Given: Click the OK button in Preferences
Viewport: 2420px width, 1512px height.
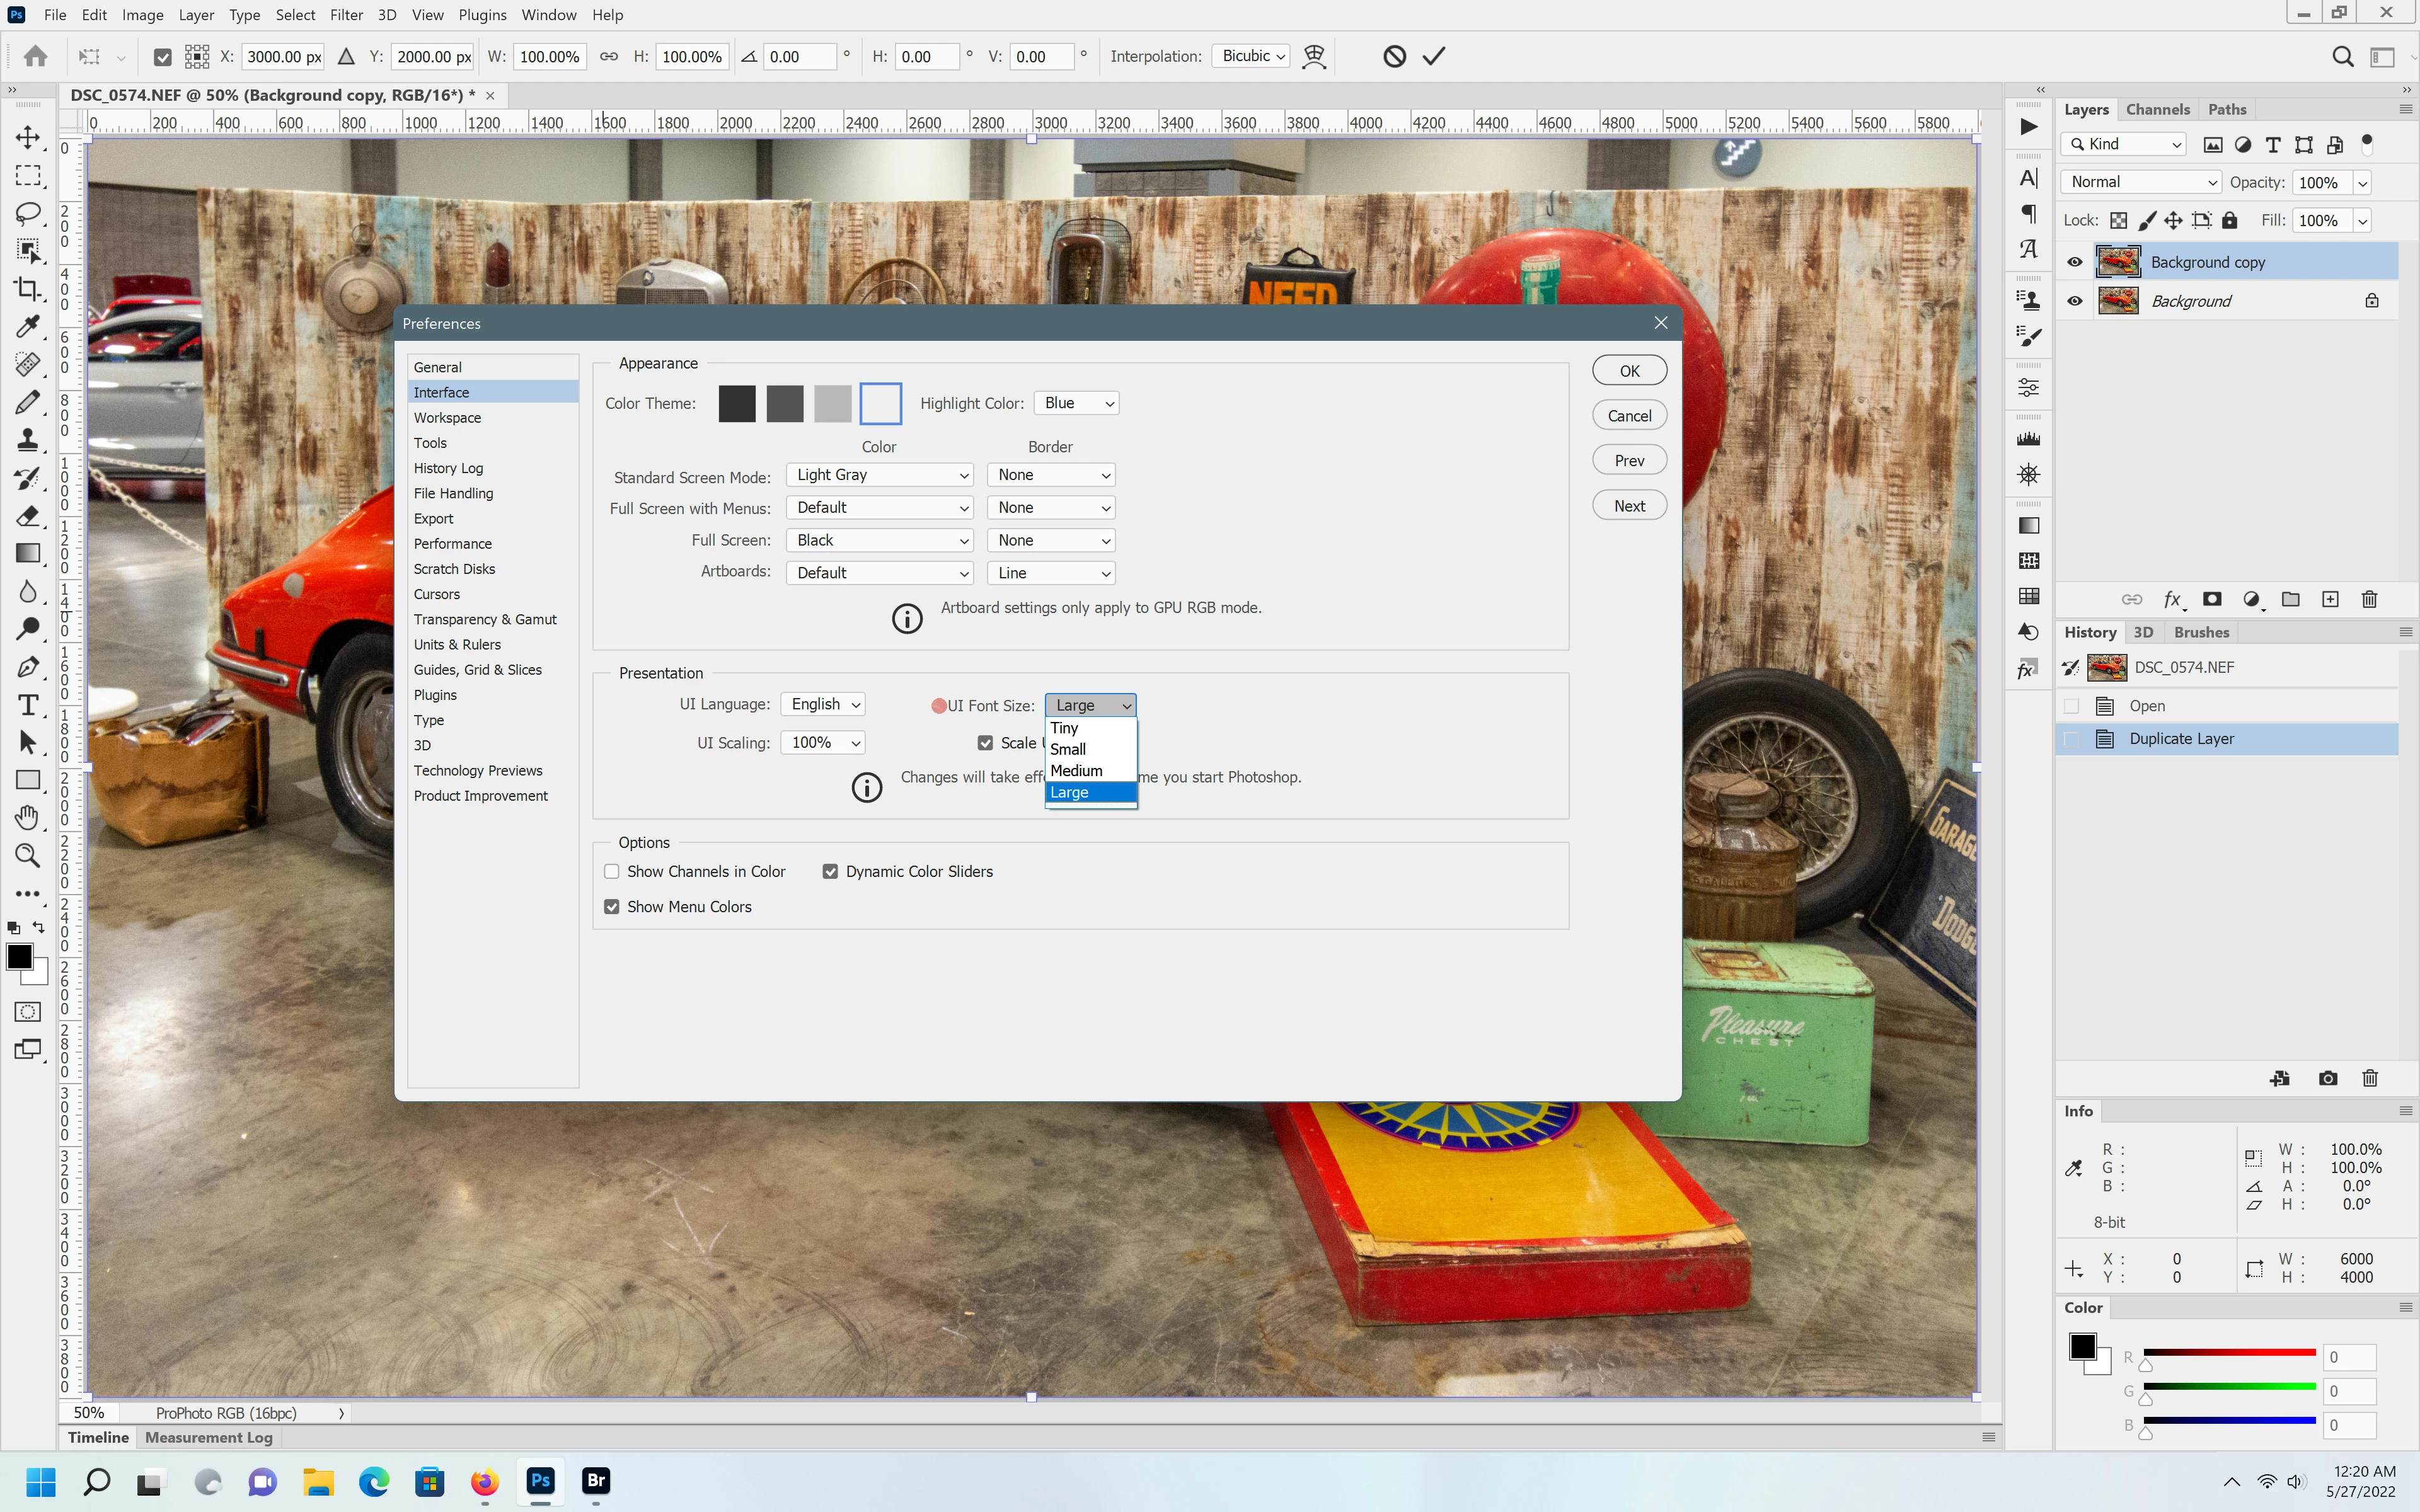Looking at the screenshot, I should coord(1629,371).
